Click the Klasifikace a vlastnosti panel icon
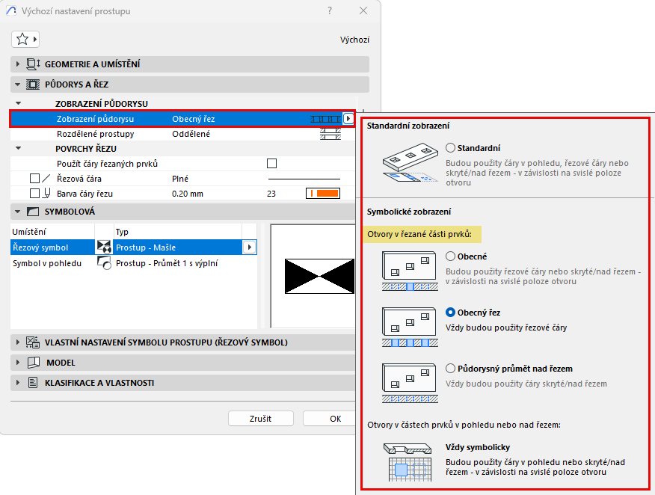 point(33,383)
